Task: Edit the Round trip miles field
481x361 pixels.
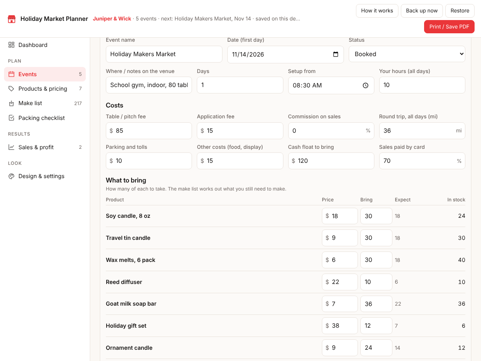Action: click(x=422, y=131)
